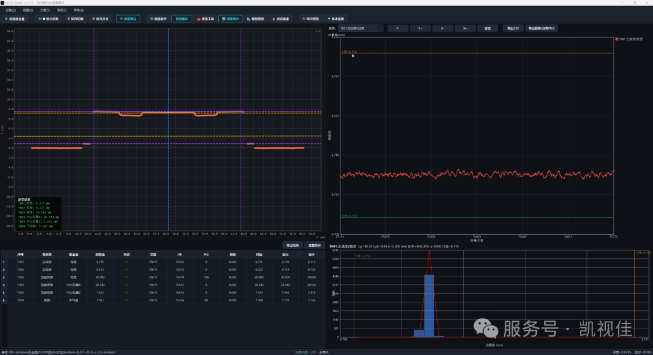Click the 保存点云 save point cloud button
The height and width of the screenshot is (355, 653).
[x=100, y=19]
